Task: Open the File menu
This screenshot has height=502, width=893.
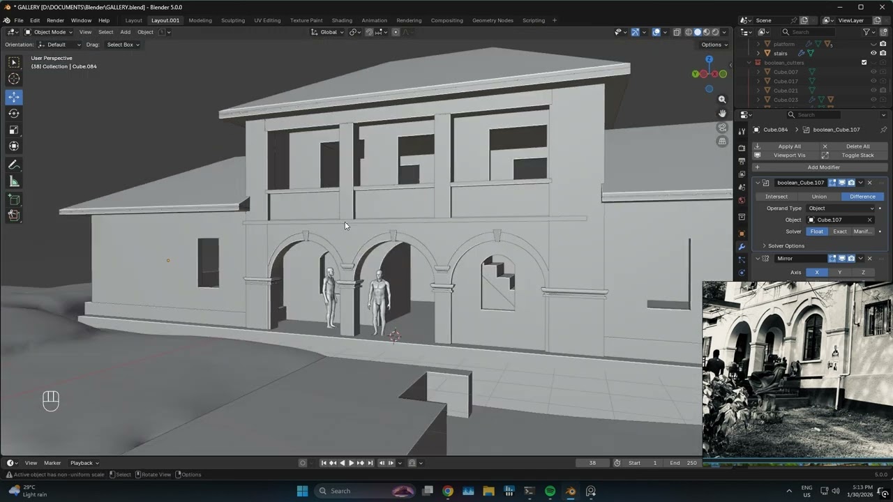Action: click(19, 20)
